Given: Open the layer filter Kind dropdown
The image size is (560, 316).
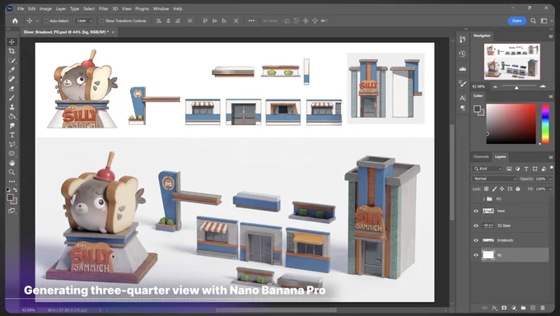Looking at the screenshot, I should click(x=488, y=169).
